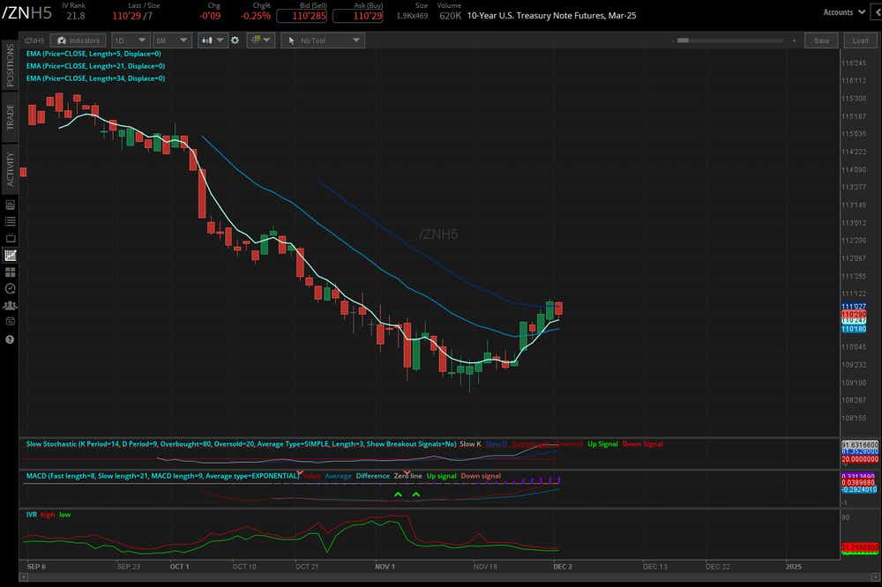Click the Save button
This screenshot has width=882, height=587.
(821, 40)
